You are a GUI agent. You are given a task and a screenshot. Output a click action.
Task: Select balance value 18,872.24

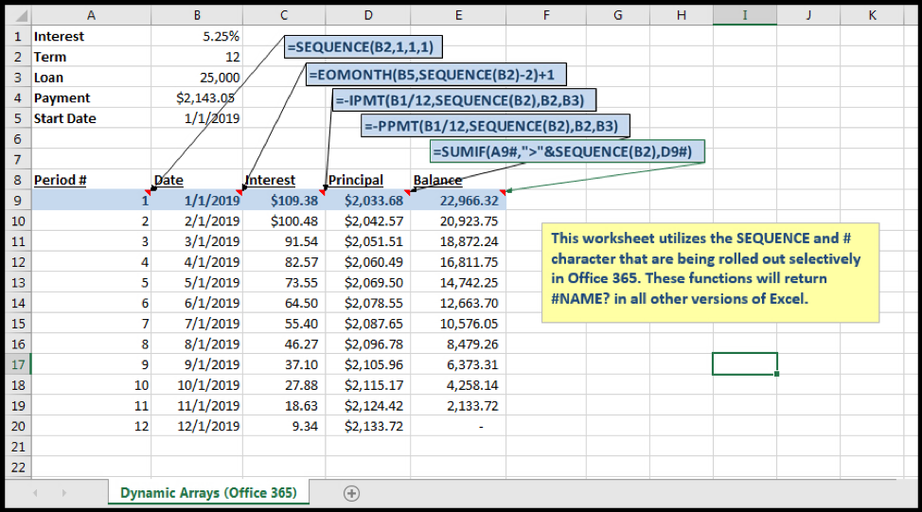(x=458, y=241)
